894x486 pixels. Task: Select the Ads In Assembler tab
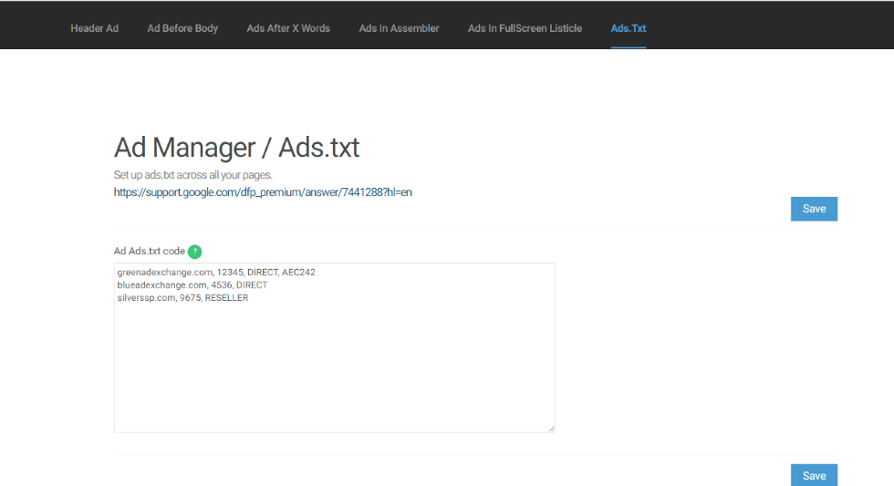(399, 28)
